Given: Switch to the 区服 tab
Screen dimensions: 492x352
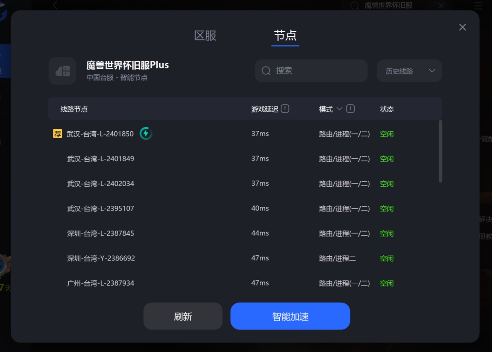Looking at the screenshot, I should [x=205, y=36].
